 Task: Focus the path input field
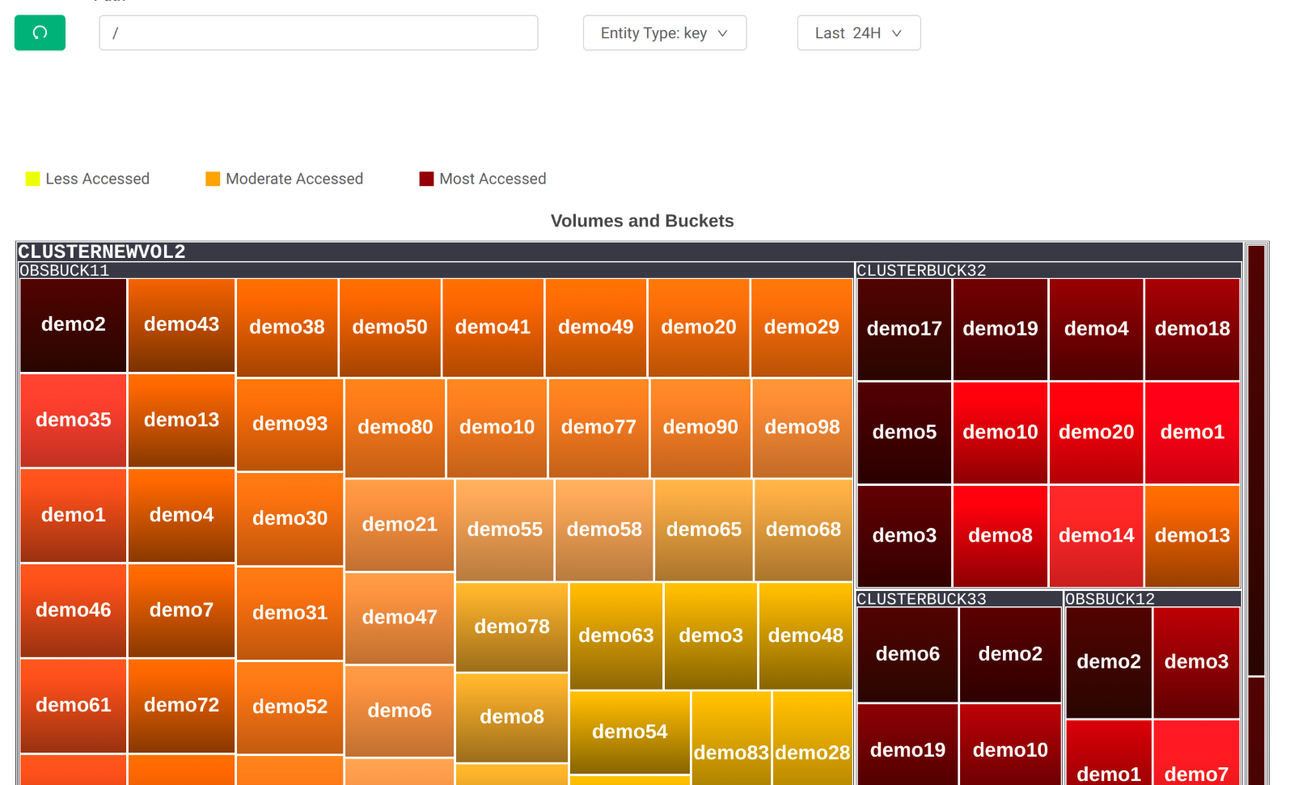(x=318, y=33)
